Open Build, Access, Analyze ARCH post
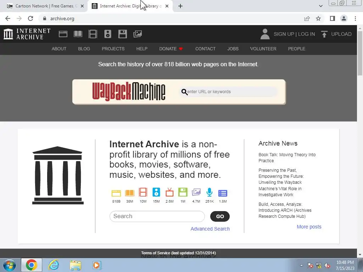The width and height of the screenshot is (363, 272). (x=285, y=210)
